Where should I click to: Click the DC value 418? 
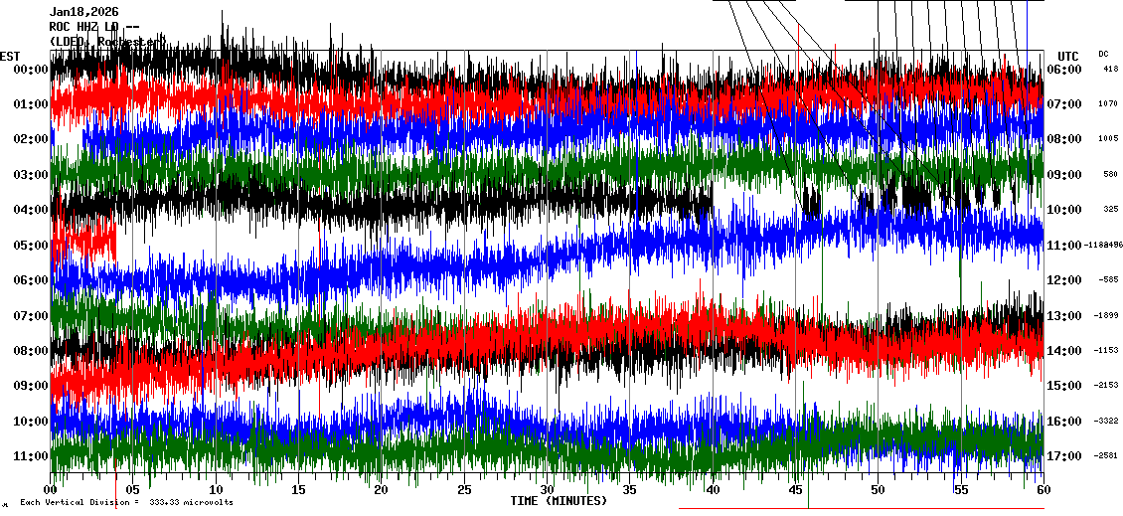(1110, 69)
